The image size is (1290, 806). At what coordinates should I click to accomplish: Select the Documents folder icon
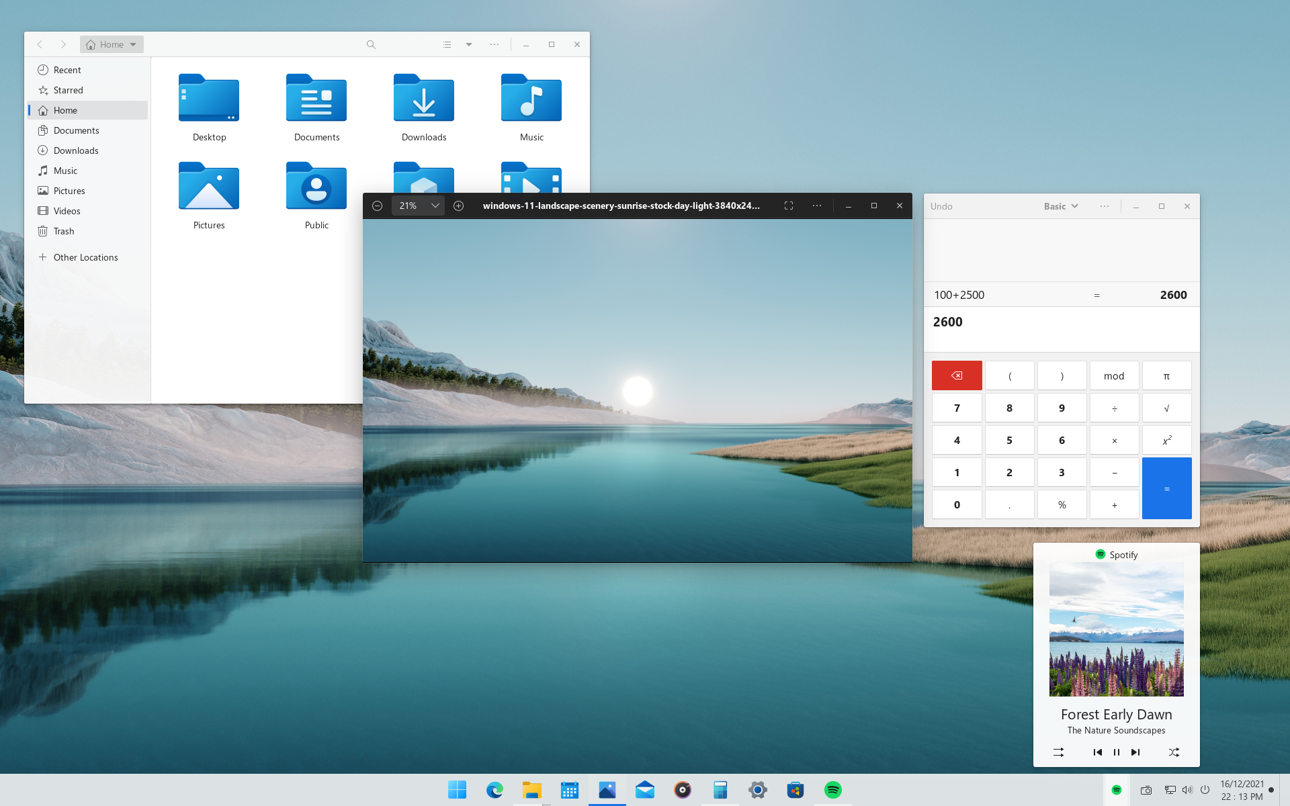(316, 98)
